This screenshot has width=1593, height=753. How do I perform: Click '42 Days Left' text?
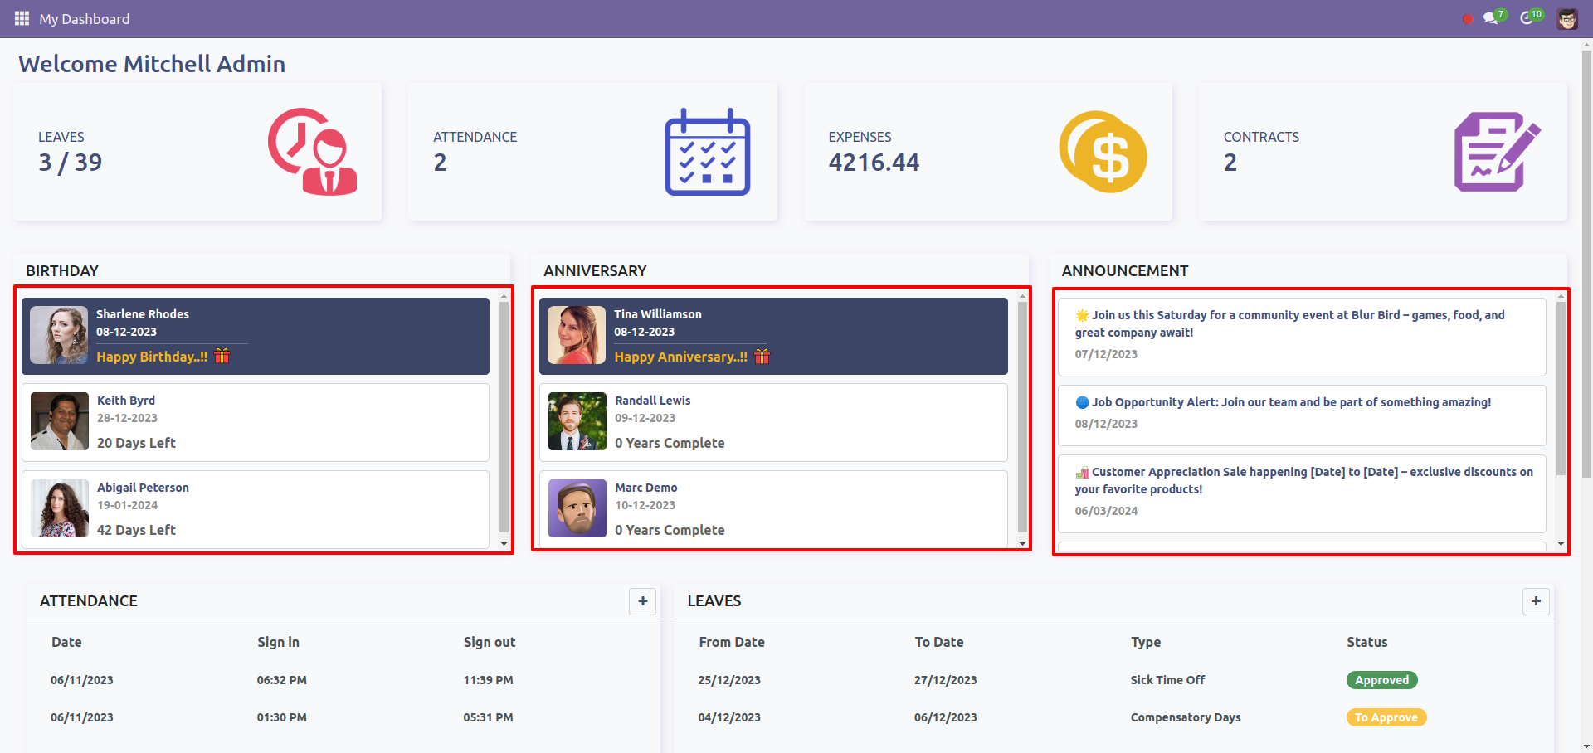click(136, 530)
